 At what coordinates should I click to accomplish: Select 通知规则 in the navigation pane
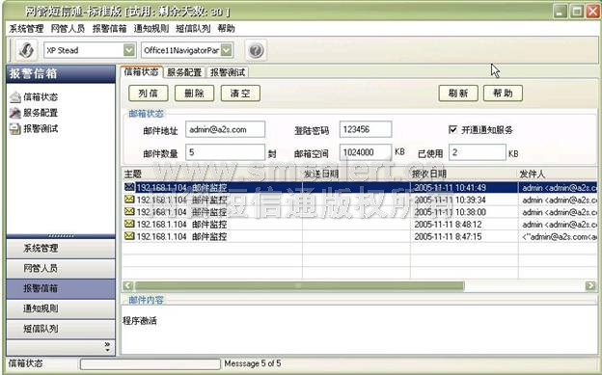(61, 308)
